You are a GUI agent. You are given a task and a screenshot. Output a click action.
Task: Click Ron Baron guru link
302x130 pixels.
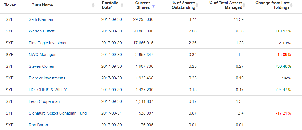(x=38, y=125)
